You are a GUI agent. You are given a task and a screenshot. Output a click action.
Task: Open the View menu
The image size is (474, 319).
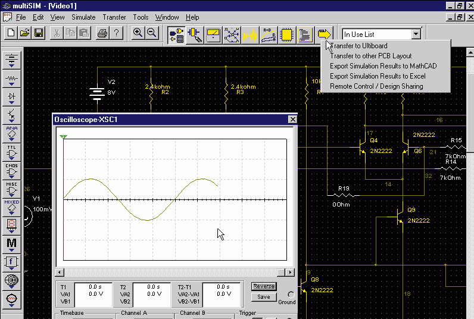[57, 17]
